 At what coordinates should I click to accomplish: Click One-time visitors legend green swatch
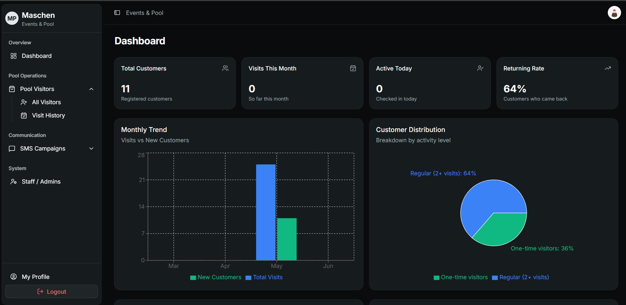pos(437,278)
